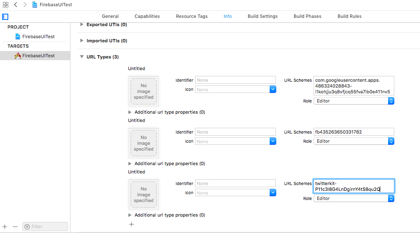Open the Capabilities tab
The width and height of the screenshot is (420, 234).
click(147, 16)
